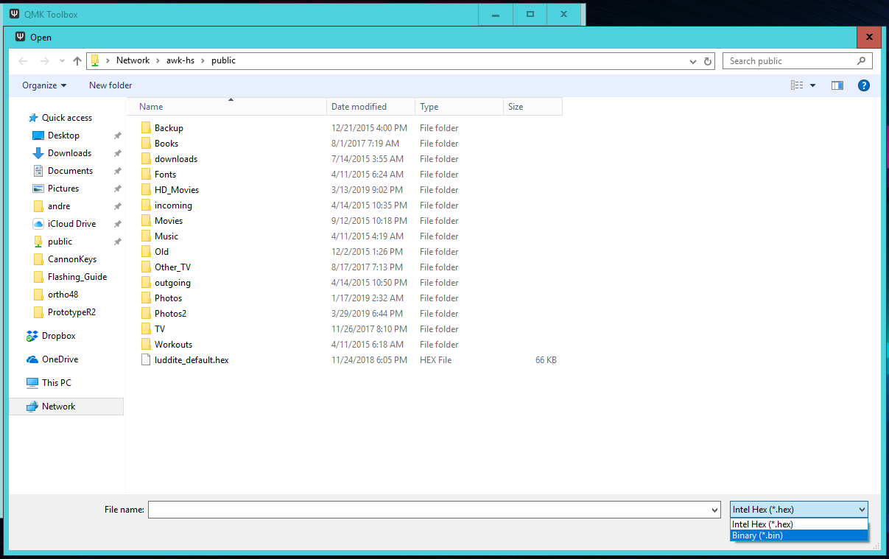Click the Up one level arrow icon
This screenshot has width=889, height=559.
point(77,61)
